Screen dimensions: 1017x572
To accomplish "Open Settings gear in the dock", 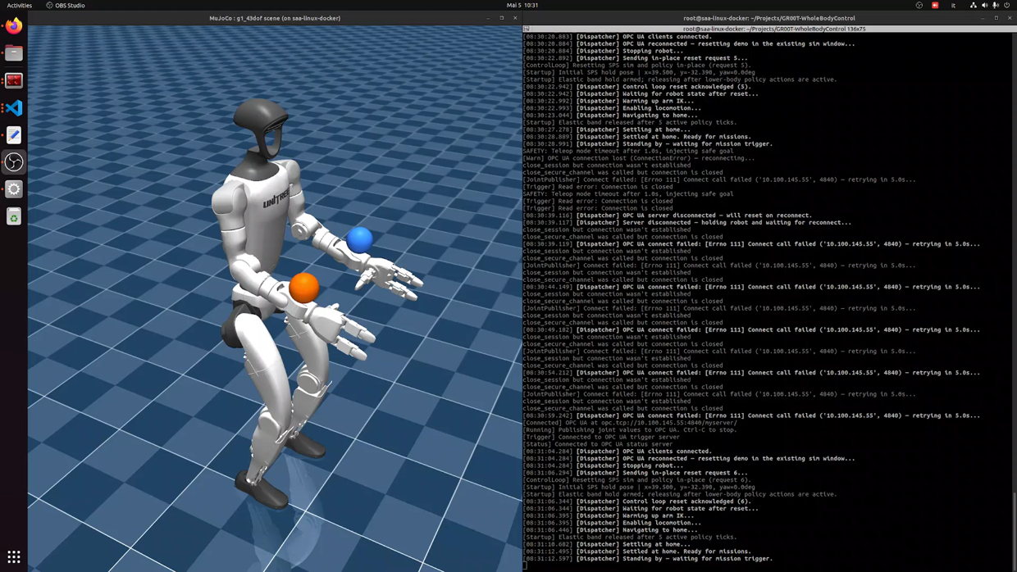I will click(14, 189).
